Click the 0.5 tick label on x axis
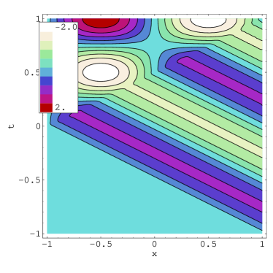Screen dimensions: 273x273 [x=208, y=244]
